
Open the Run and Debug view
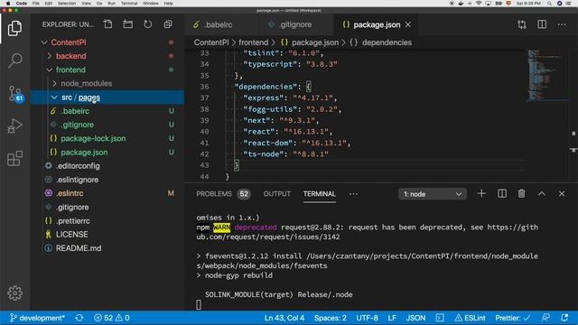(14, 125)
